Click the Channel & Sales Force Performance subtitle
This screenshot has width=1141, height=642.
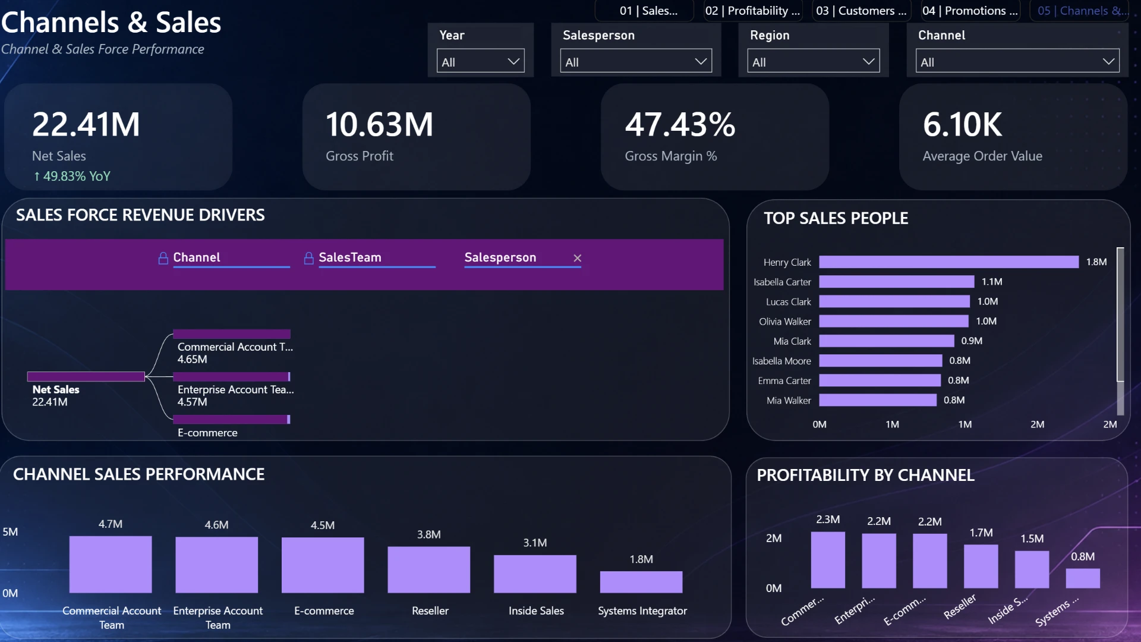coord(102,49)
